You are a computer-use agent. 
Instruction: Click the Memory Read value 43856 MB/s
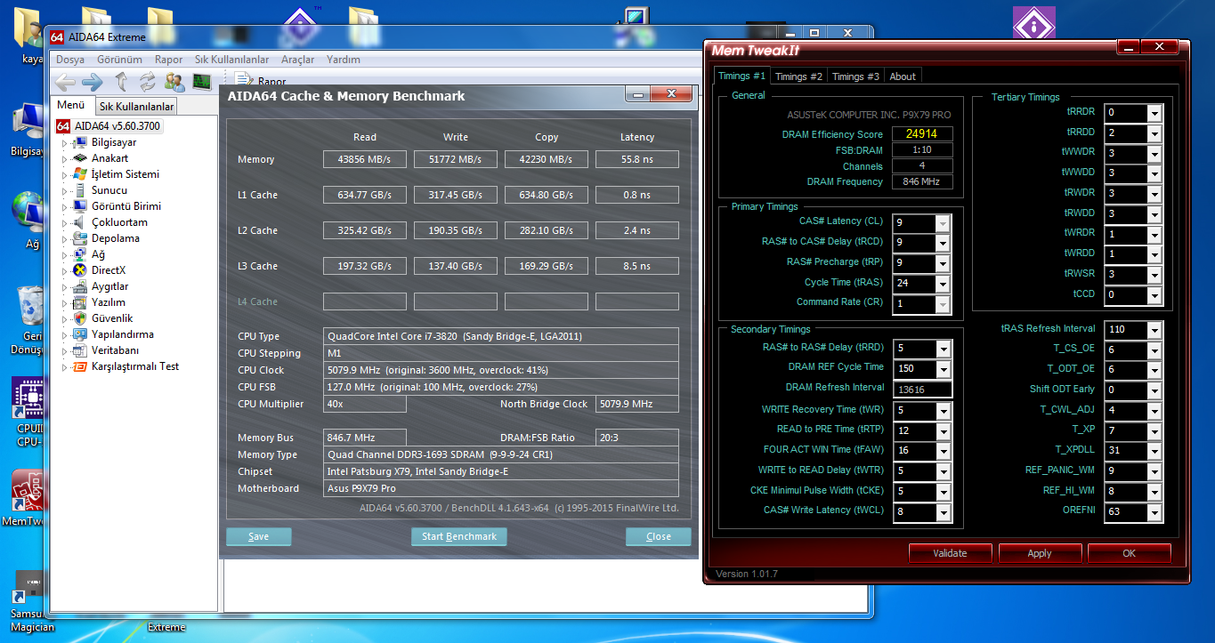pos(364,159)
